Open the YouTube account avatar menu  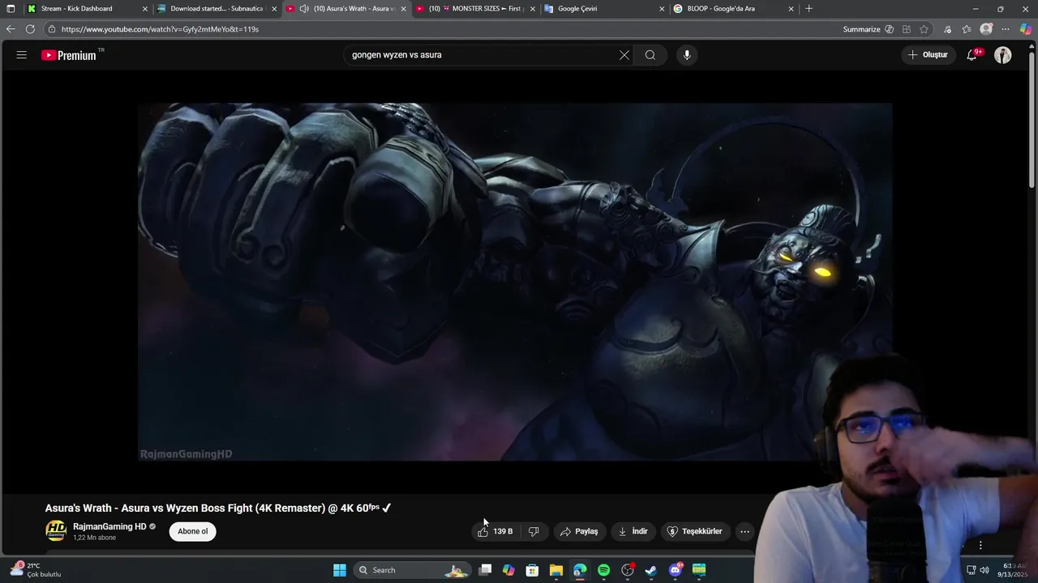(1003, 55)
